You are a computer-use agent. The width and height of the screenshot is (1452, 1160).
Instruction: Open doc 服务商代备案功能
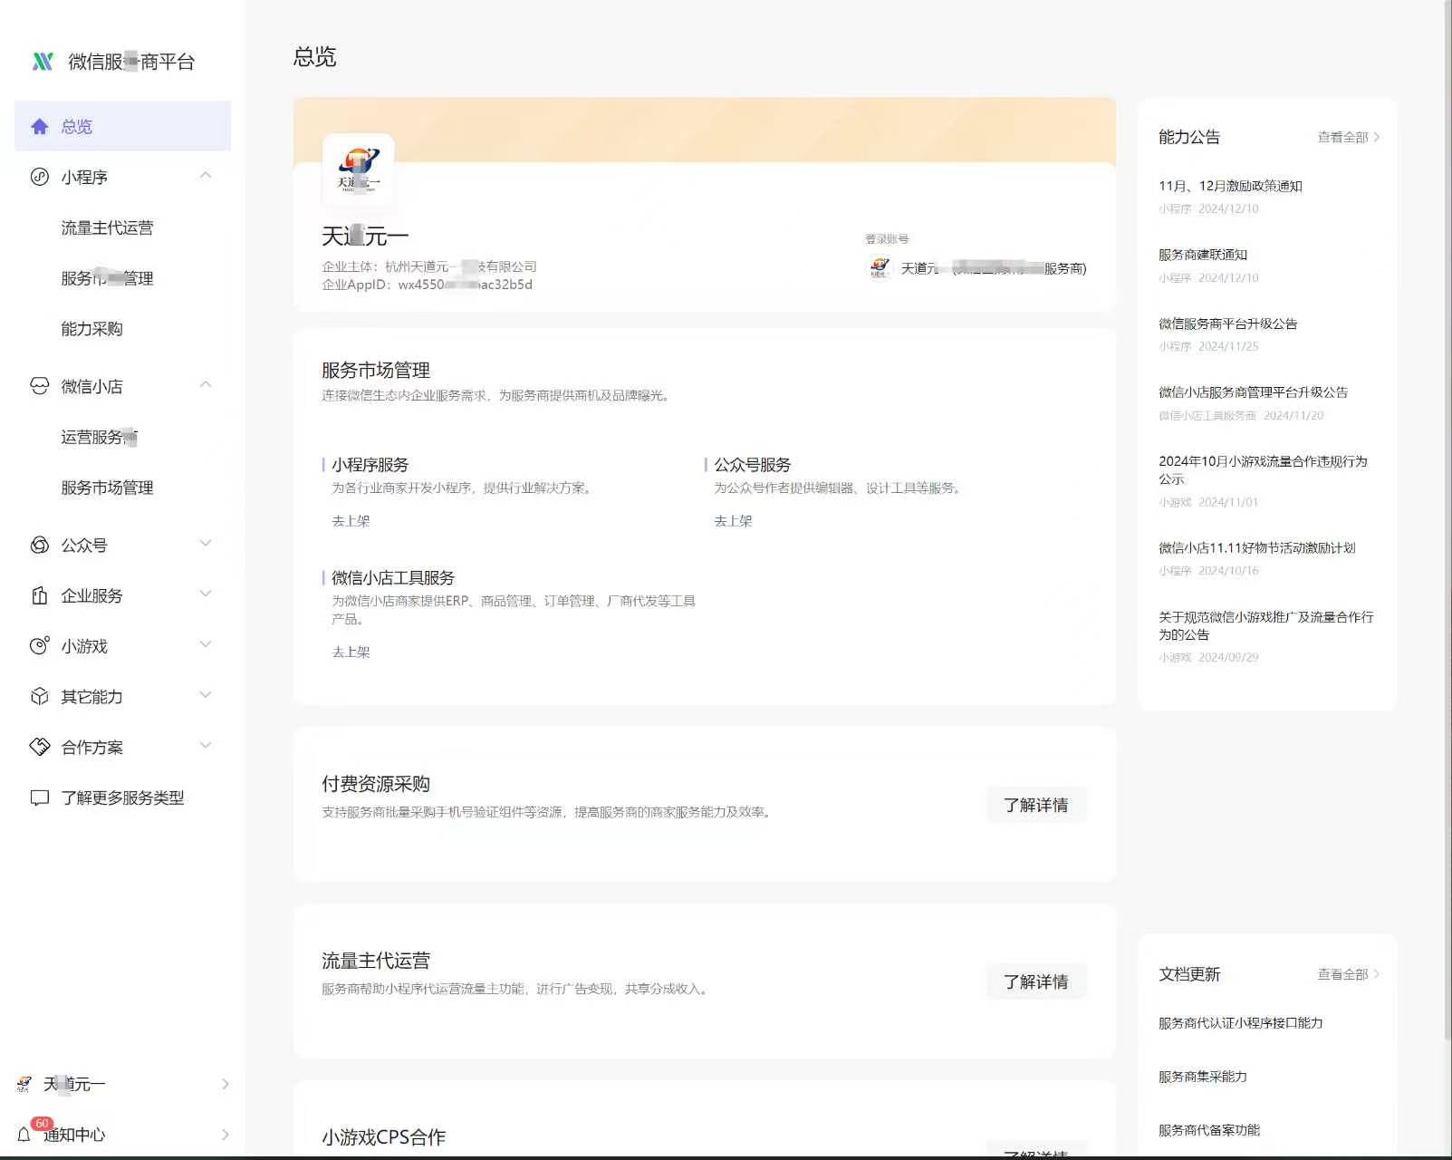1208,1130
